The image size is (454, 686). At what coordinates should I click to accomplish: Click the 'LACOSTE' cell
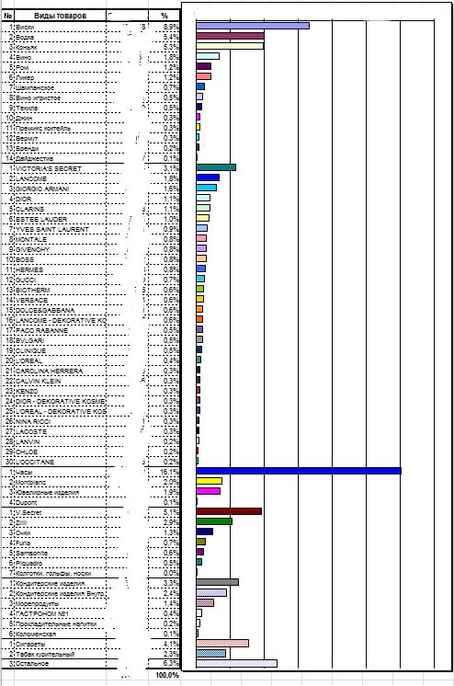tap(61, 432)
